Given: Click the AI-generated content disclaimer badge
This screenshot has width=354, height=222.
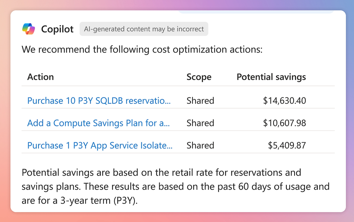Looking at the screenshot, I should click(x=144, y=29).
